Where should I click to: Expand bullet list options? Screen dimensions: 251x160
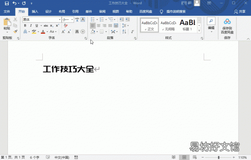pos(97,20)
